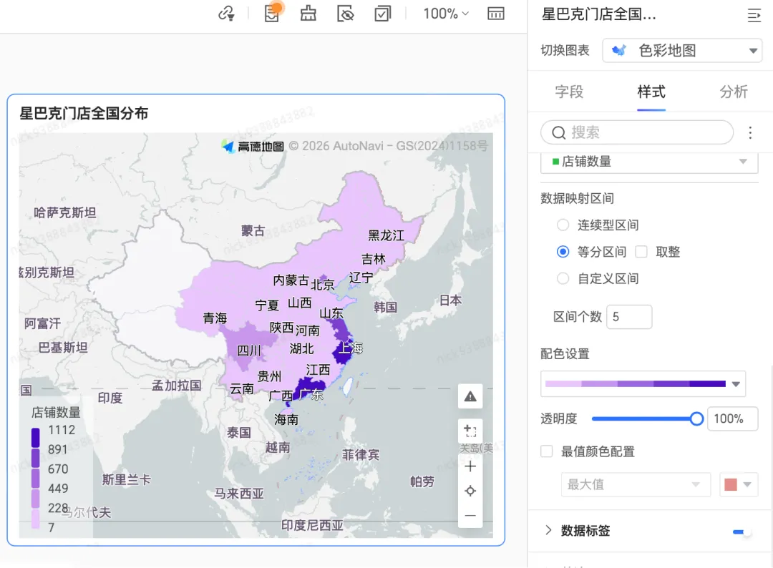Switch to the 分析 tab
Image resolution: width=773 pixels, height=568 pixels.
pos(734,92)
